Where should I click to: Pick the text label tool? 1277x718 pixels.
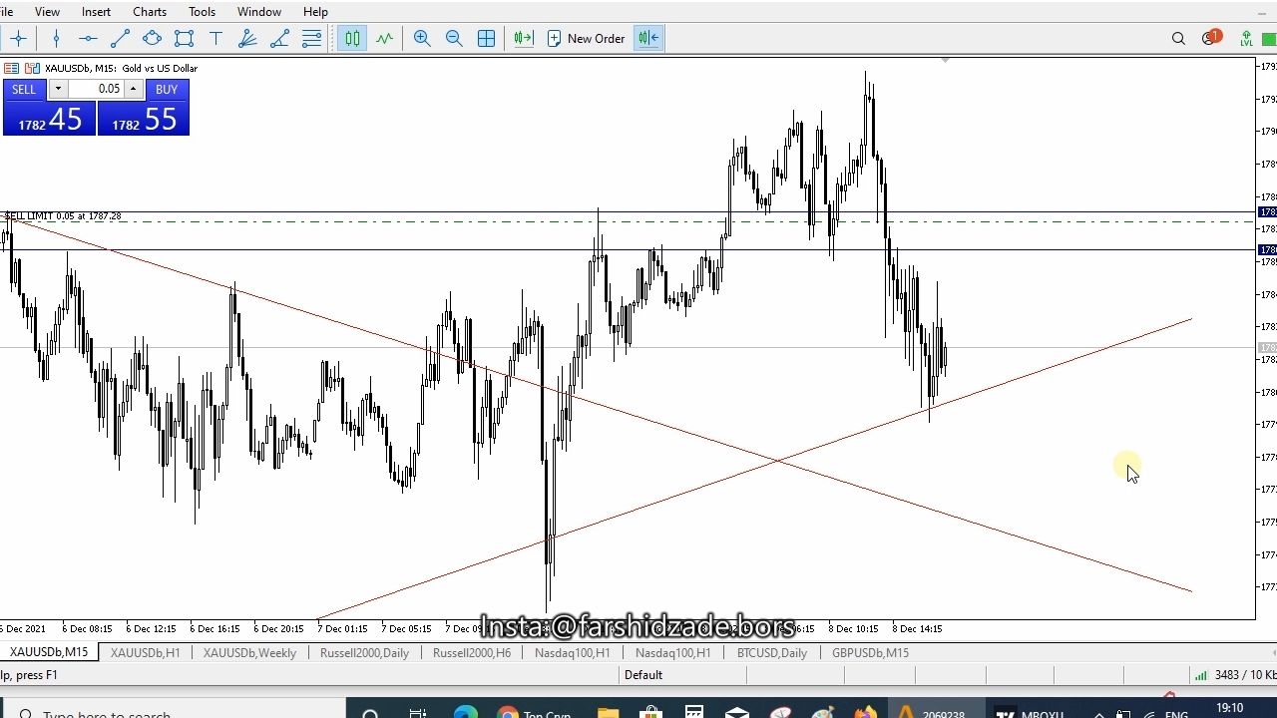(x=215, y=38)
